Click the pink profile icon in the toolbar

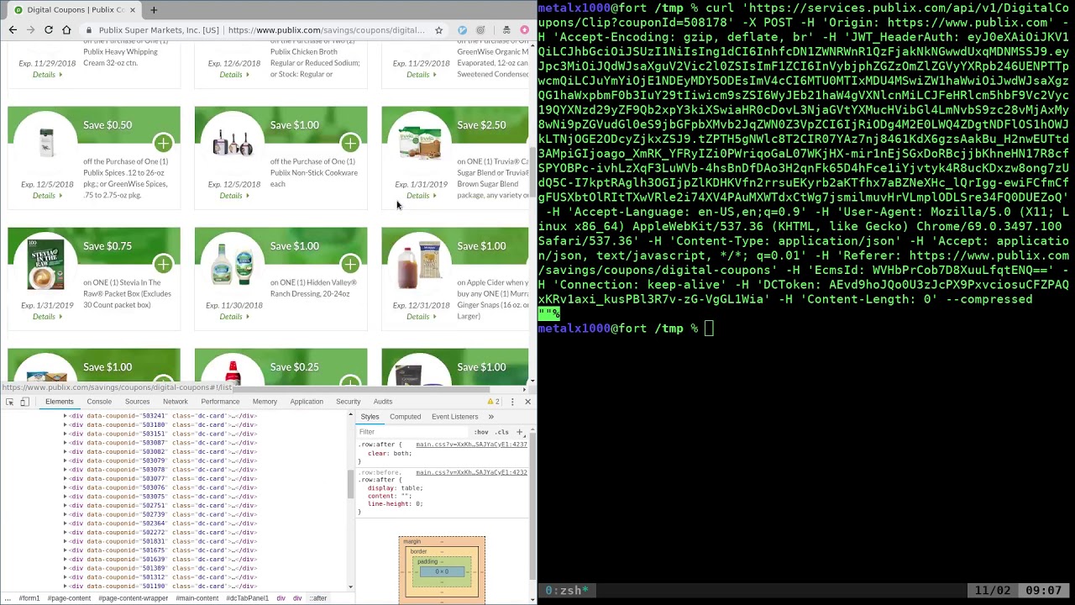525,30
